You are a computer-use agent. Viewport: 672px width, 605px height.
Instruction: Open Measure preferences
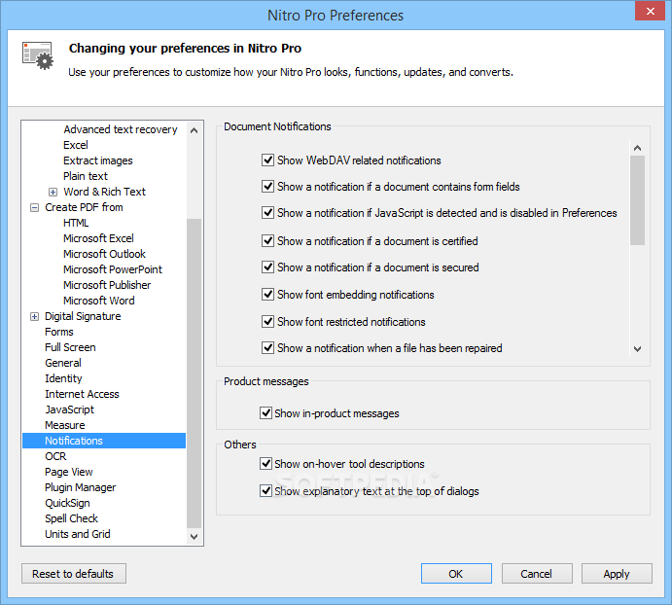(65, 425)
